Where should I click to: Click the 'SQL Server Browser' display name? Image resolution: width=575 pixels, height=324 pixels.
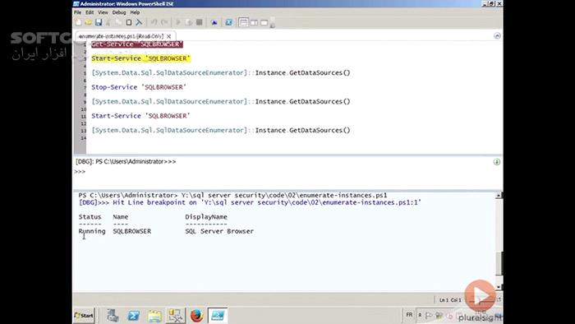[x=219, y=231]
